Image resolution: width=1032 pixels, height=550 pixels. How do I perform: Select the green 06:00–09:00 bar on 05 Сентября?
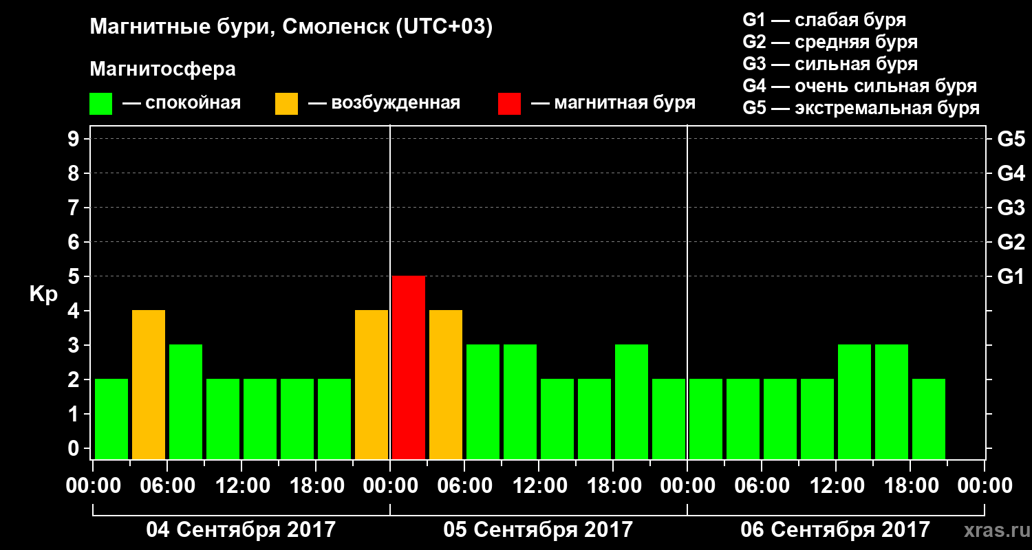point(483,401)
